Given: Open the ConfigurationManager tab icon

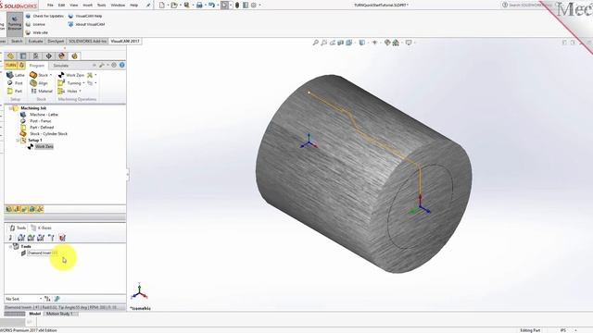Looking at the screenshot, I should [x=36, y=56].
